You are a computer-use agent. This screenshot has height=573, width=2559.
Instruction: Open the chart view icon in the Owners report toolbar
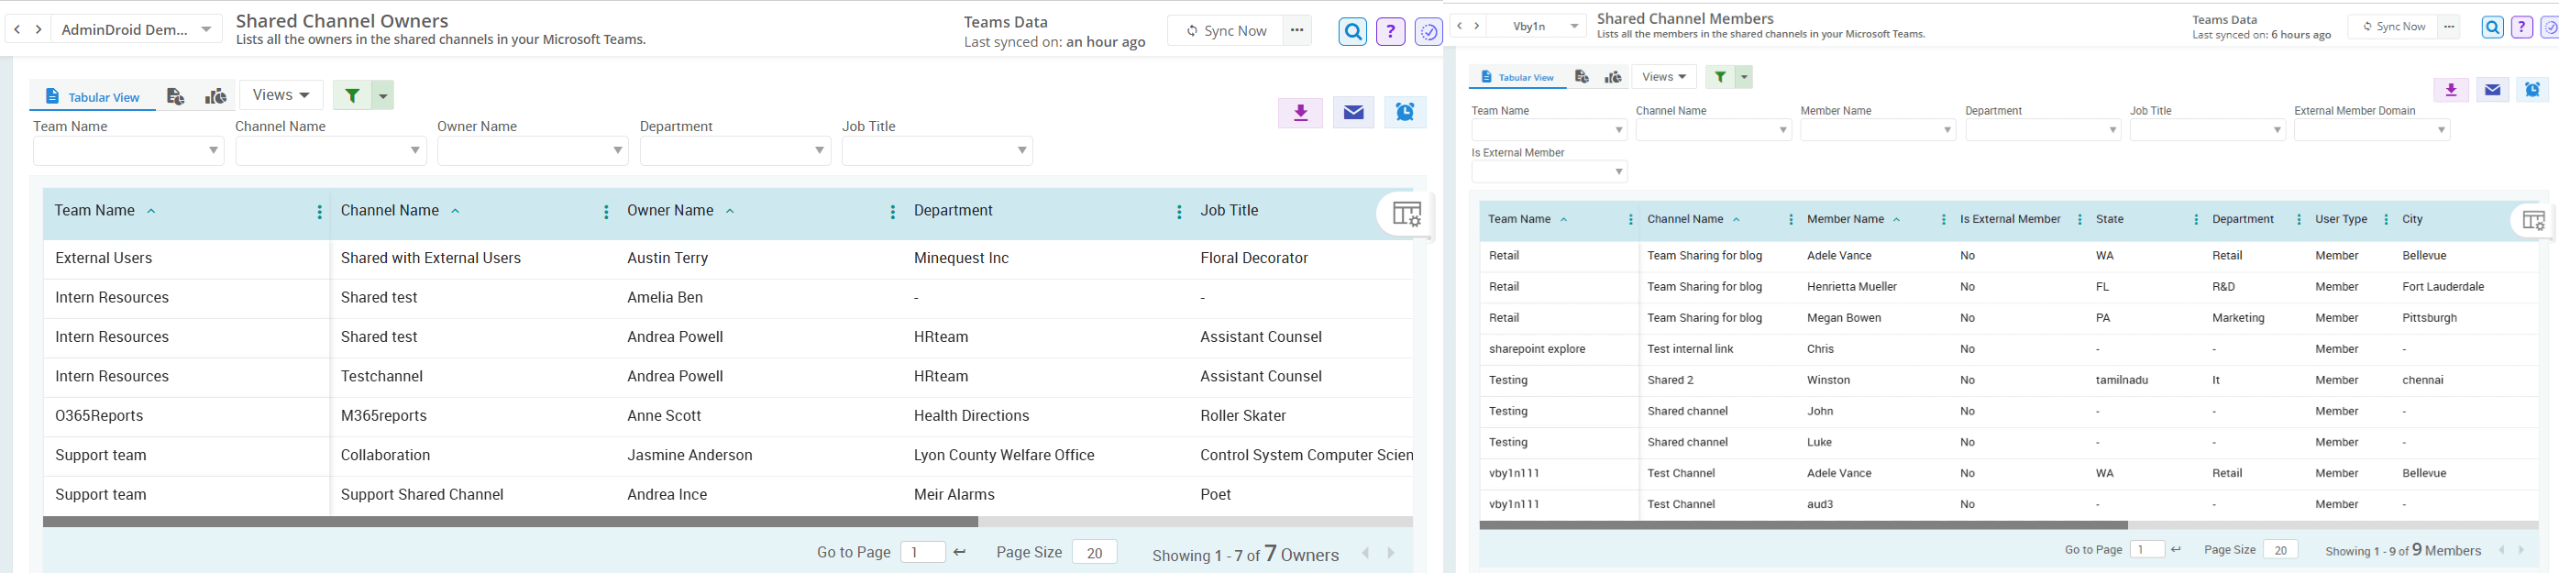point(215,96)
